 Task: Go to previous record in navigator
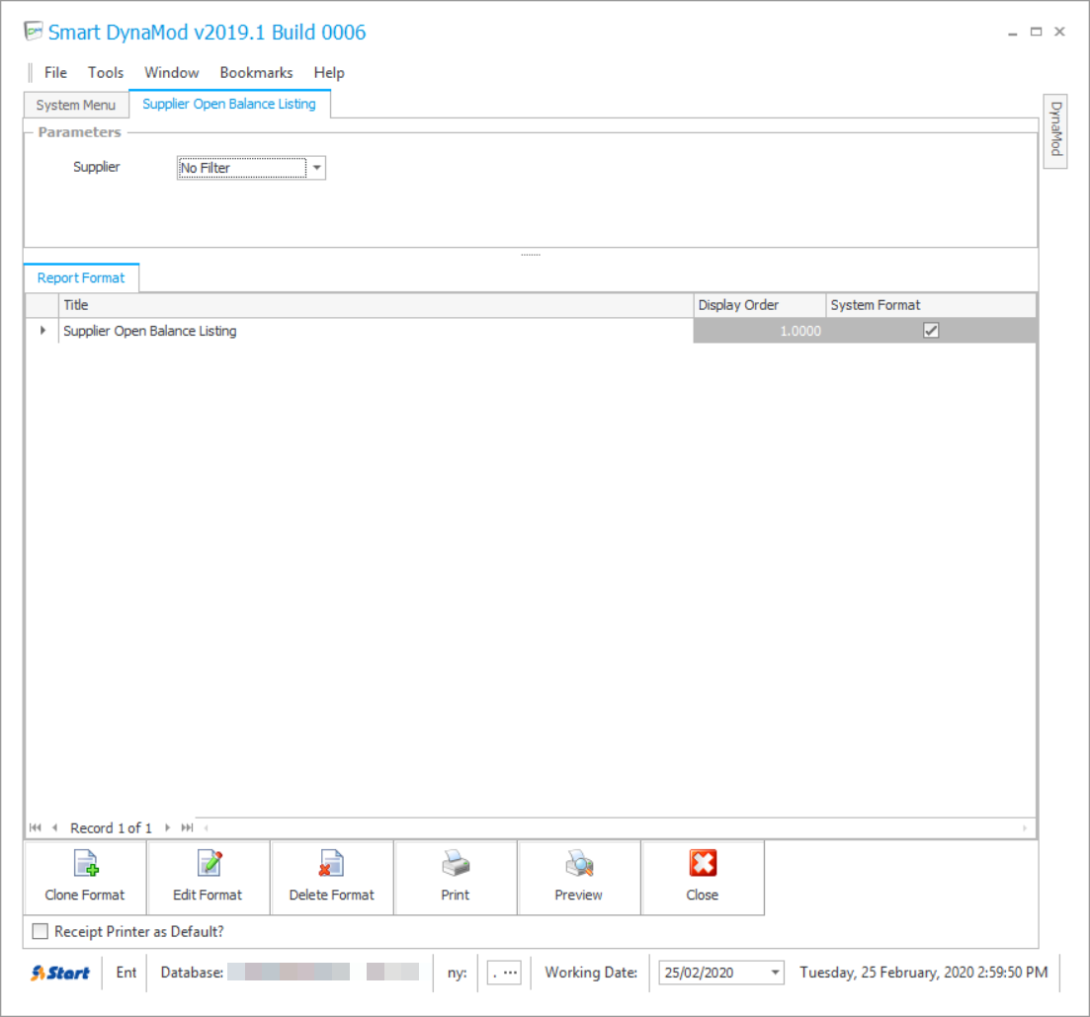(54, 827)
